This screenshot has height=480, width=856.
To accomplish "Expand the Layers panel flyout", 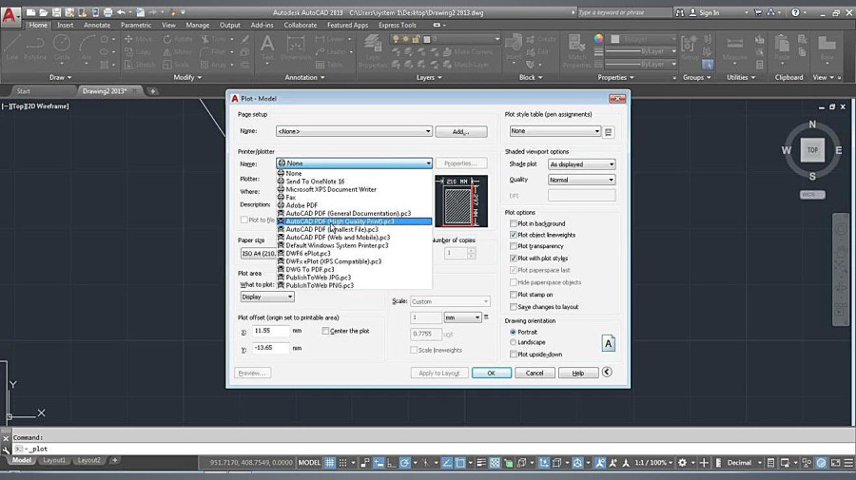I will click(x=429, y=77).
